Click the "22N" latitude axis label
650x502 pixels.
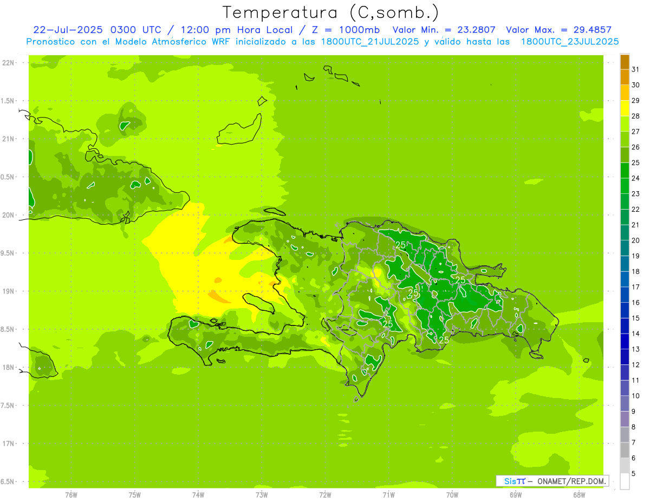[9, 63]
